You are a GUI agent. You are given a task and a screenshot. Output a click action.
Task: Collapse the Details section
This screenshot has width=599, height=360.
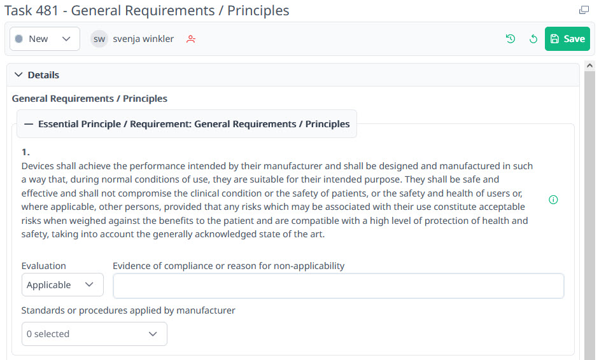tap(18, 75)
